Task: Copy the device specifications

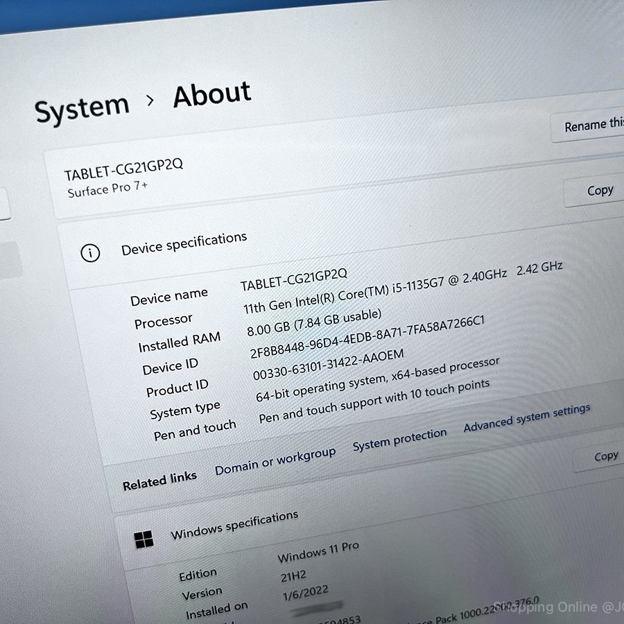Action: [x=595, y=192]
